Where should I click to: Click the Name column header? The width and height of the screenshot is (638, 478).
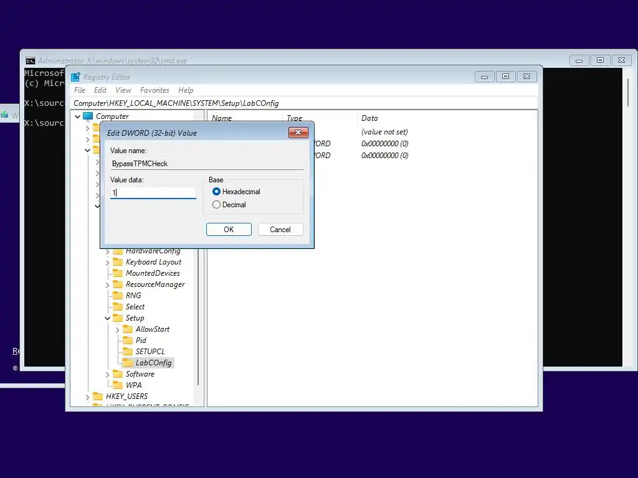pos(222,118)
